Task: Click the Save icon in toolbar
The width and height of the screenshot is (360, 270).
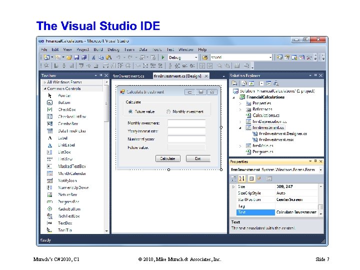Action: click(76, 57)
